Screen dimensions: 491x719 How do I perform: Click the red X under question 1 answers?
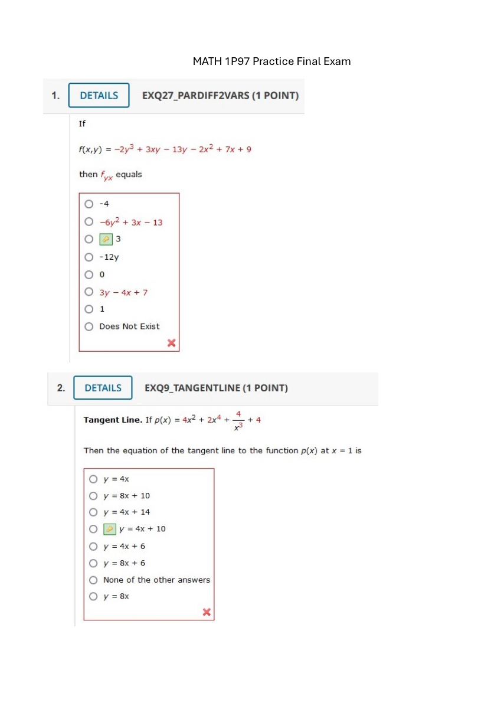[x=171, y=342]
